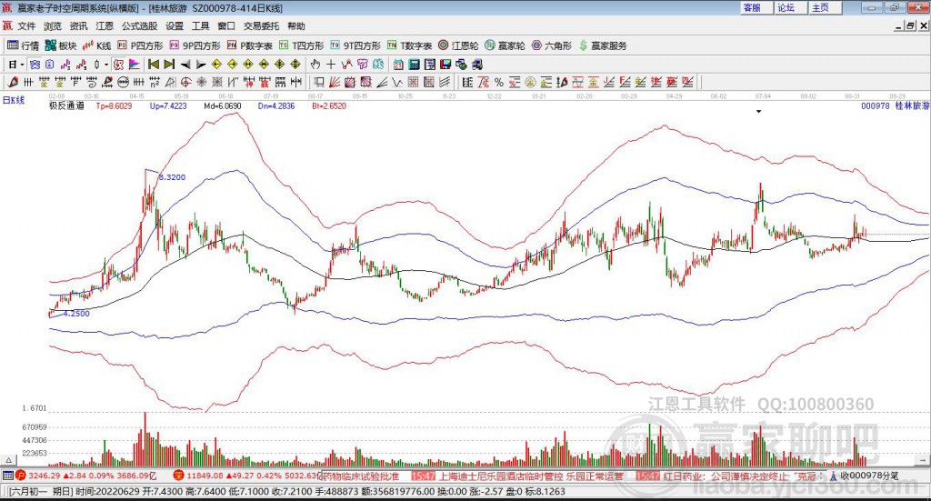The height and width of the screenshot is (501, 931).
Task: Jump to last bar with green skip-end icon
Action: click(x=169, y=65)
